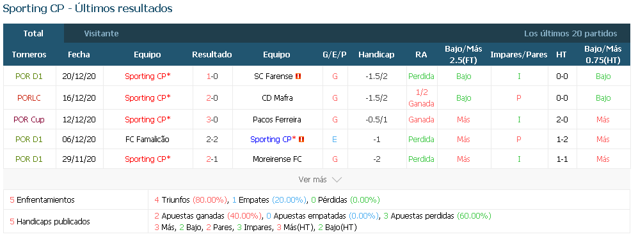
Task: Click Sporting CP in the 20/12/20 row
Action: pos(147,76)
